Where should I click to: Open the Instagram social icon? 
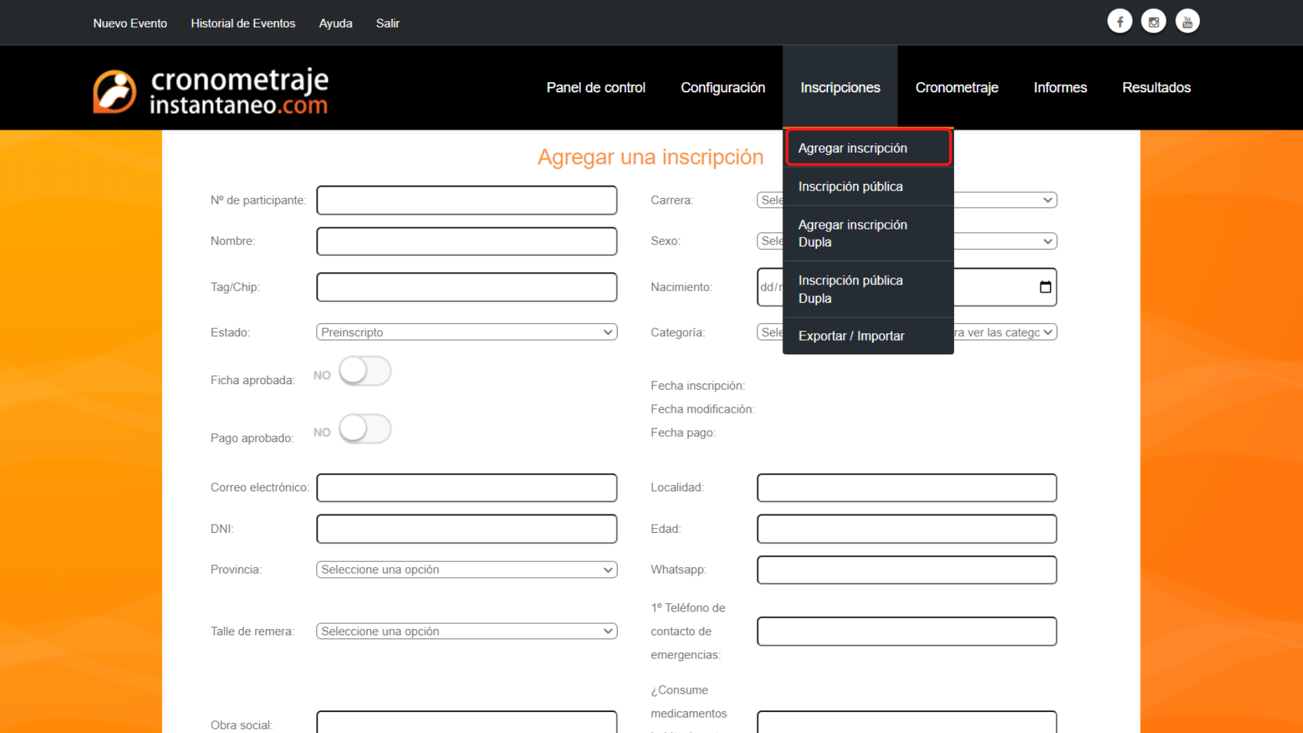[1154, 22]
